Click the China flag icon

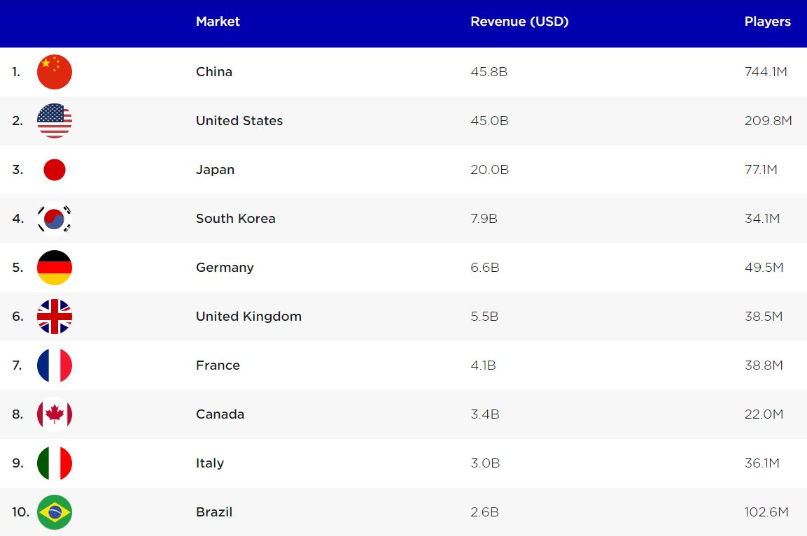(55, 72)
